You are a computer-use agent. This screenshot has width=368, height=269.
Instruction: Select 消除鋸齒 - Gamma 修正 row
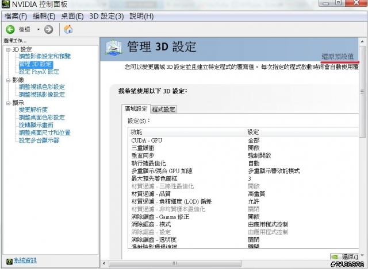coord(243,217)
